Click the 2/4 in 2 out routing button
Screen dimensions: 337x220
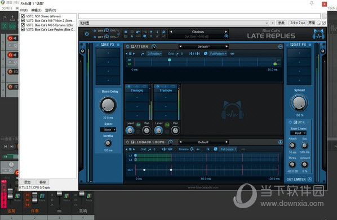[x=298, y=23]
